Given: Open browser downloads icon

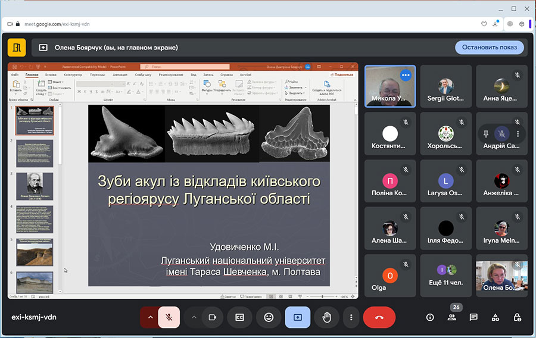Looking at the screenshot, I should click(495, 24).
